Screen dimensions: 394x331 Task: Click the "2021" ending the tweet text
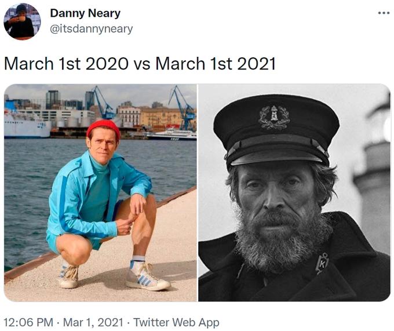click(254, 64)
